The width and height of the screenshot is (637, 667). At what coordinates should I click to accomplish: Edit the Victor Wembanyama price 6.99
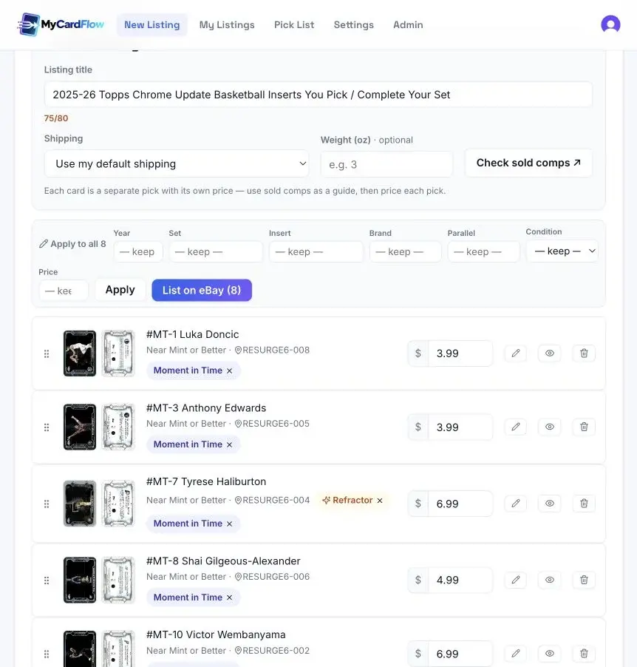(460, 654)
